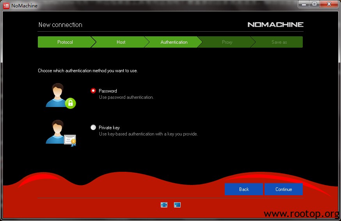Image resolution: width=341 pixels, height=221 pixels.
Task: Go Back to the previous step
Action: coord(244,189)
